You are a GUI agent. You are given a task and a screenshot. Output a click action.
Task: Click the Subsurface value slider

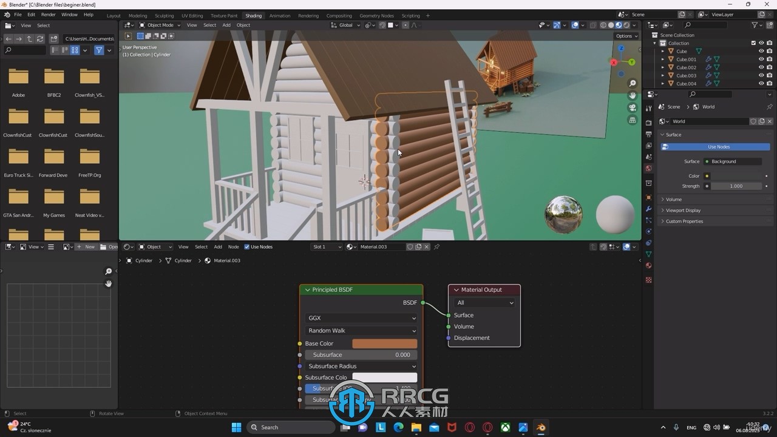coord(362,355)
